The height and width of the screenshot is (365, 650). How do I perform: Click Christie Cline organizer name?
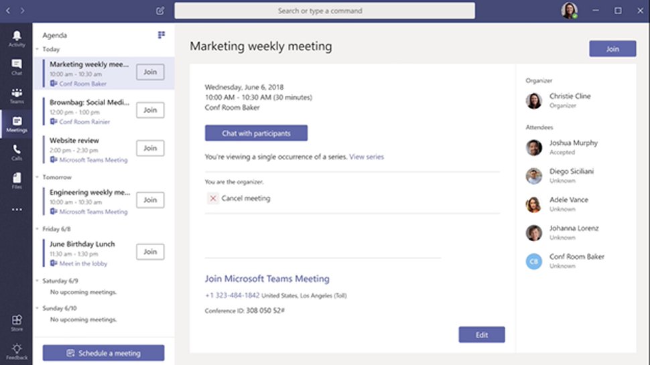(x=570, y=96)
